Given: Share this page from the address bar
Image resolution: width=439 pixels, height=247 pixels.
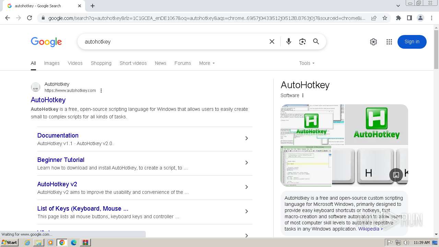Looking at the screenshot, I should point(374,18).
